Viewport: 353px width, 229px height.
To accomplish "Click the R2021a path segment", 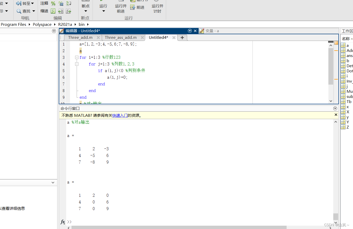I will point(65,24).
